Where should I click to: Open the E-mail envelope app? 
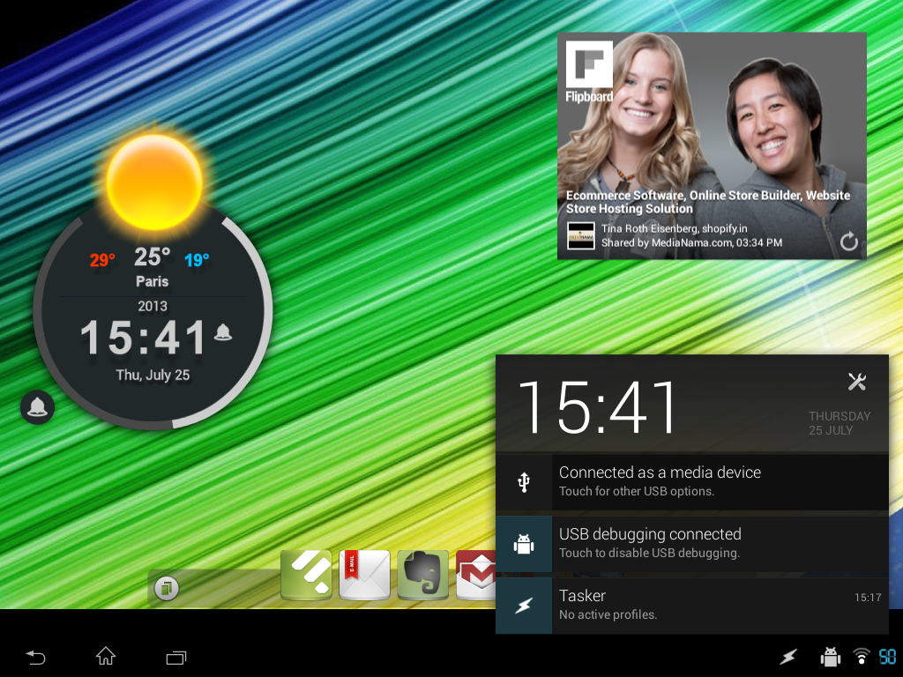point(364,575)
